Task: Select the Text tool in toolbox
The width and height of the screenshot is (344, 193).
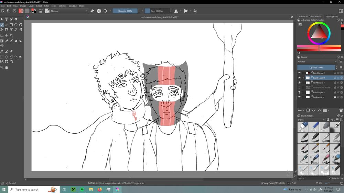Action: point(7,19)
